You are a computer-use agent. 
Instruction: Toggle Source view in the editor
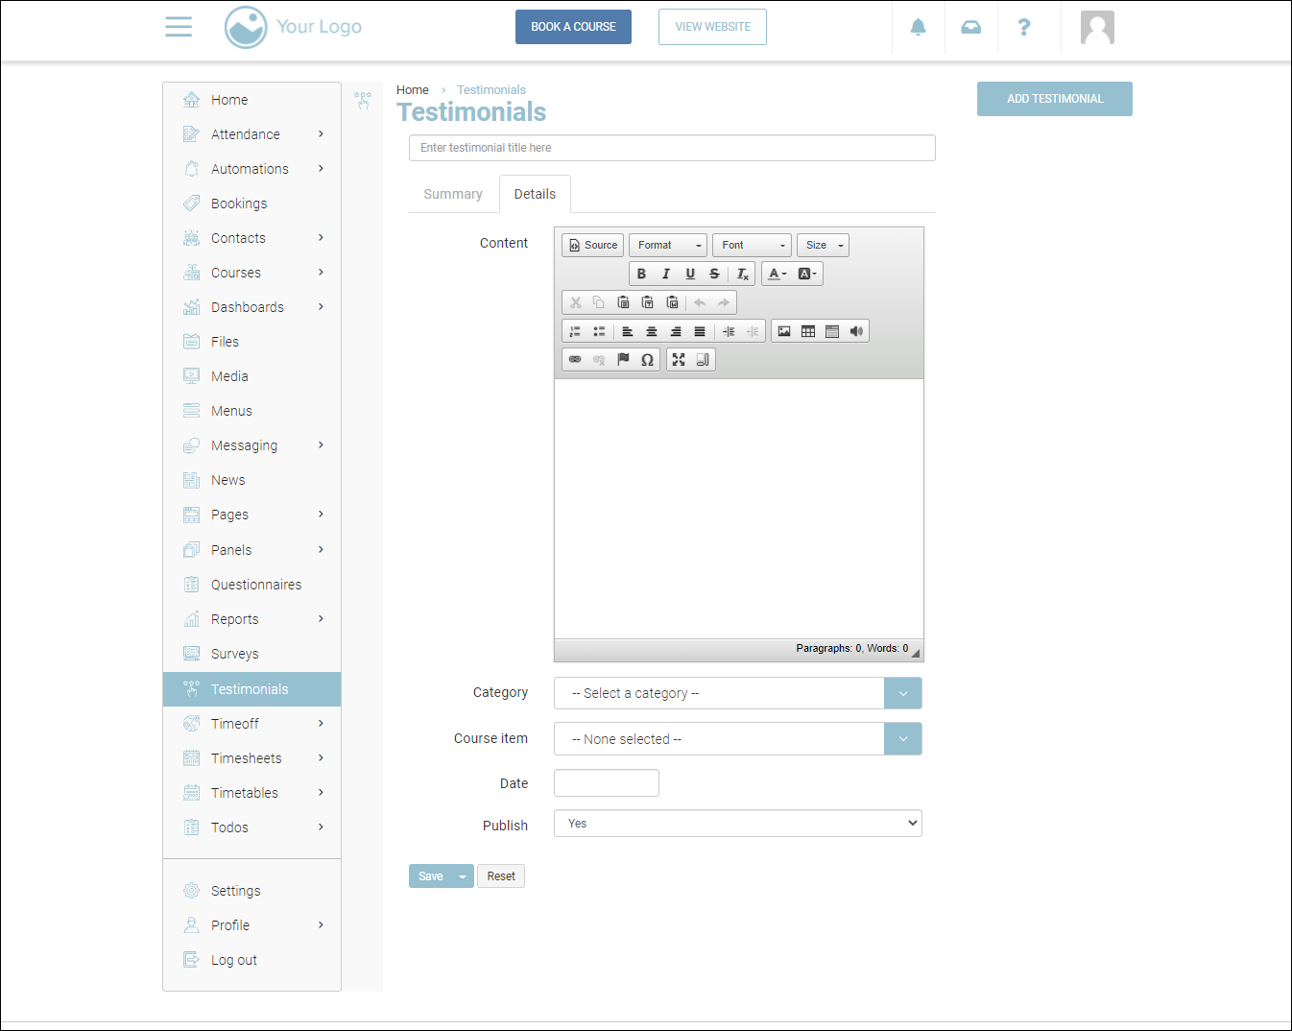[x=592, y=245]
